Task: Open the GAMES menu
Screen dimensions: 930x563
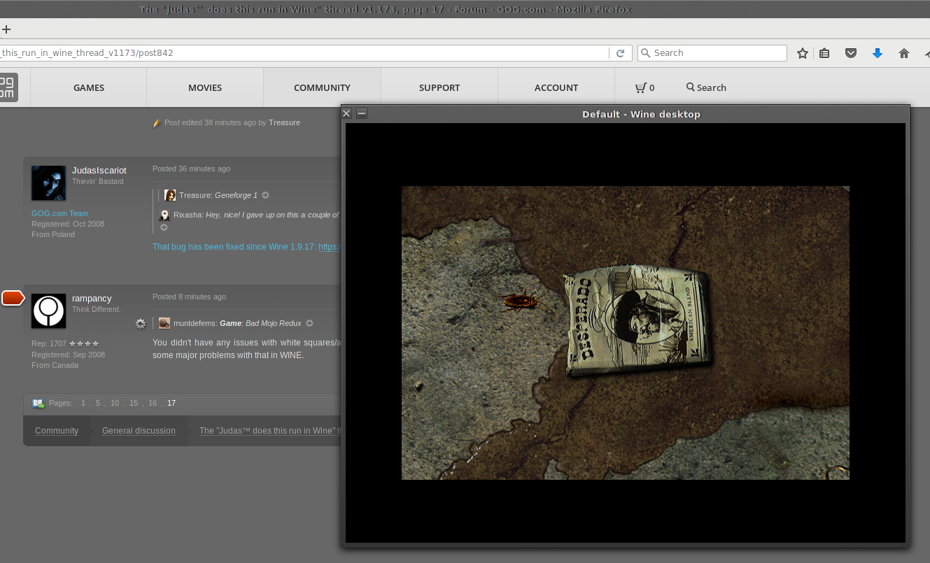Action: (89, 87)
